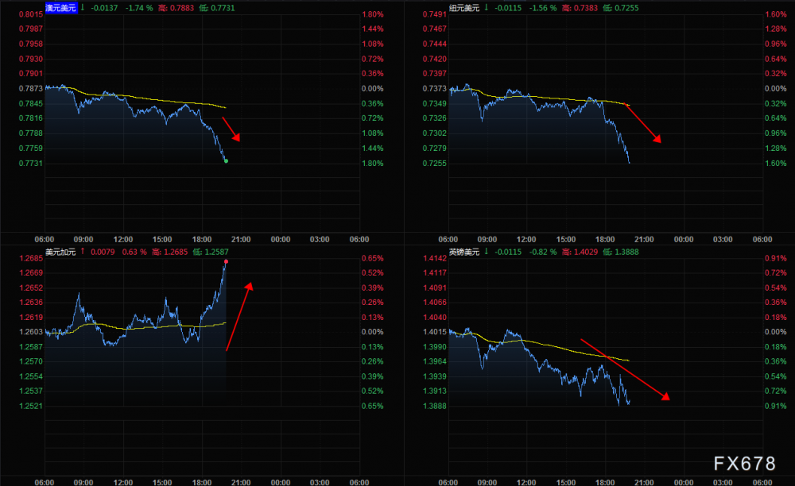Select the 英镑美元 chart title
This screenshot has height=486, width=795.
[x=464, y=252]
